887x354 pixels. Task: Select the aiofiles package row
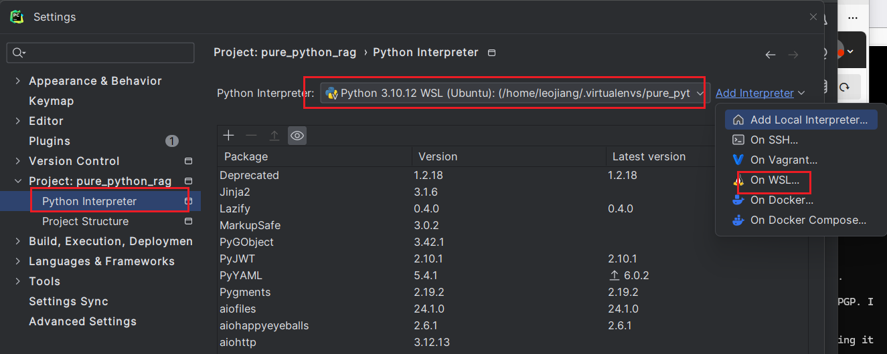click(512, 309)
